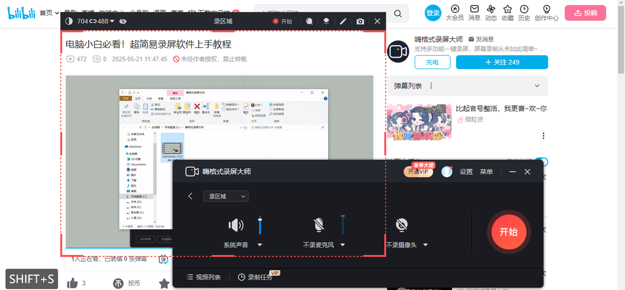The image size is (625, 290).
Task: Open 创作中心 lightbulb icon in header
Action: (546, 13)
